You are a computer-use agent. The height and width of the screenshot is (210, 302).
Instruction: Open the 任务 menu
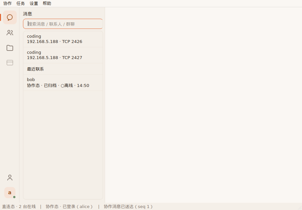click(x=21, y=4)
